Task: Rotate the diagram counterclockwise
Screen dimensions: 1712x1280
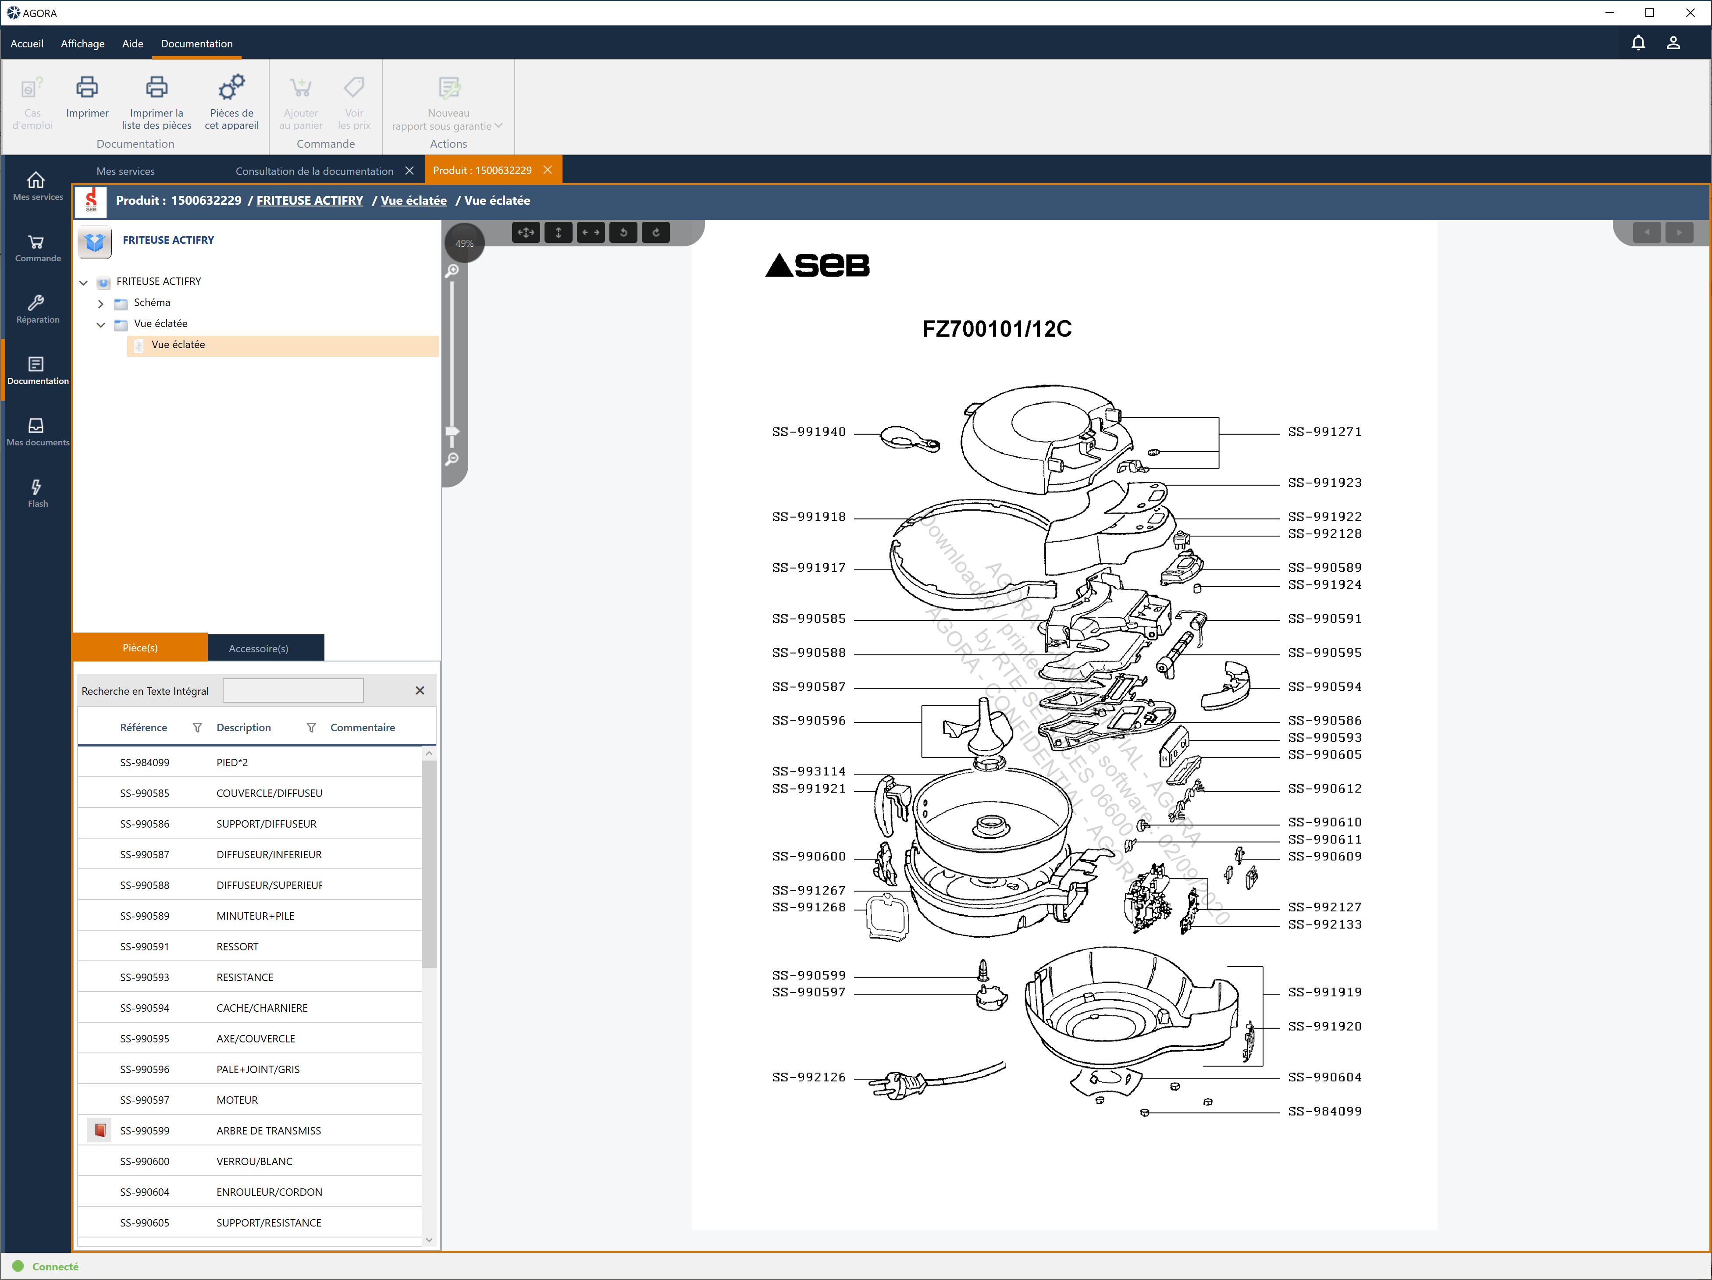Action: [623, 232]
